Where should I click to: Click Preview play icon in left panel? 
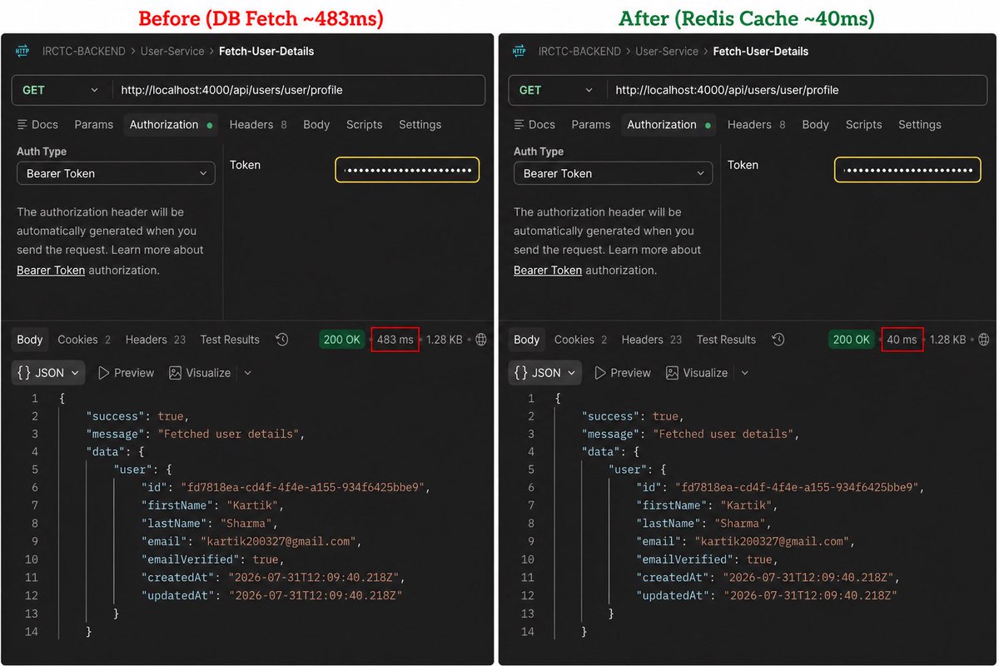(x=104, y=373)
